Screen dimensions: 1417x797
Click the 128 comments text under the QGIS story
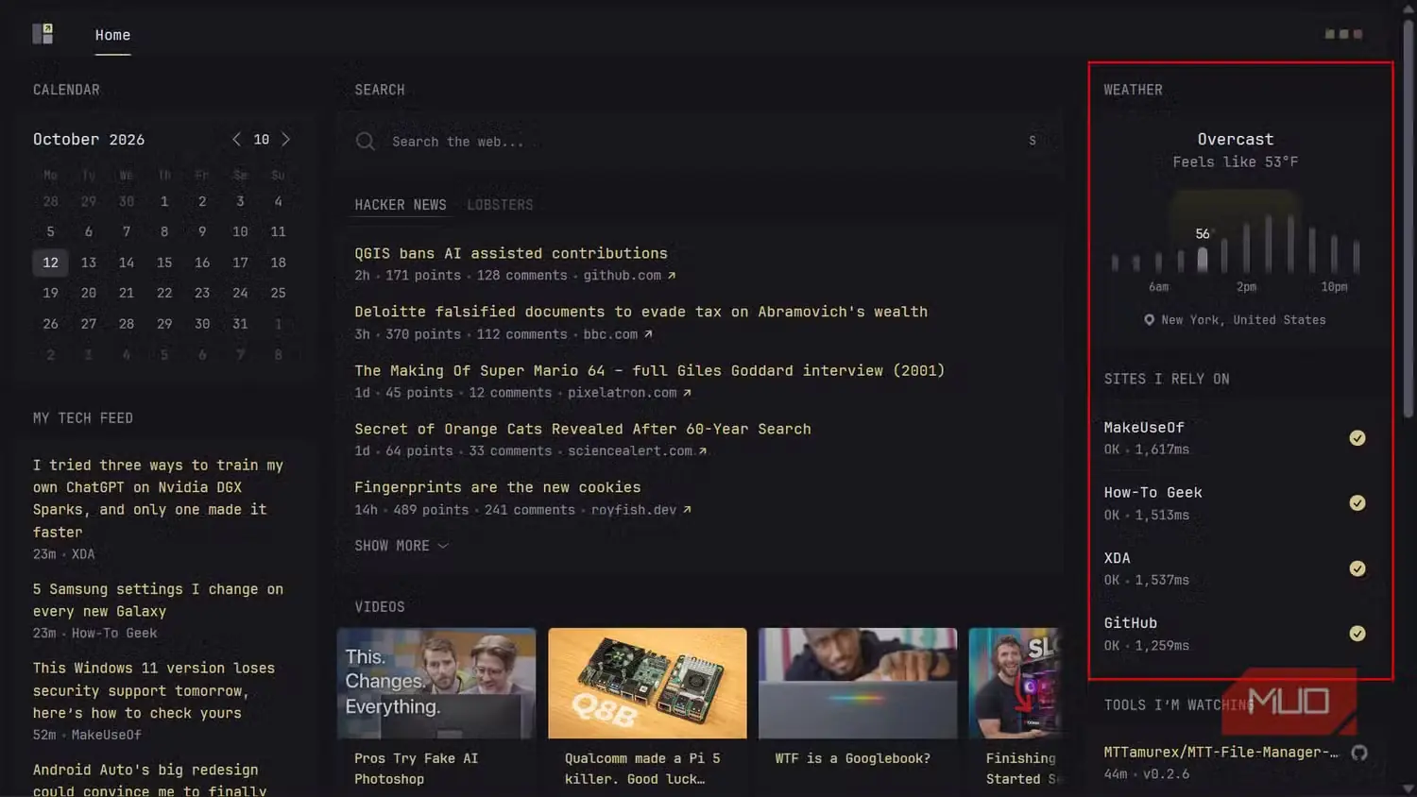[x=521, y=276]
